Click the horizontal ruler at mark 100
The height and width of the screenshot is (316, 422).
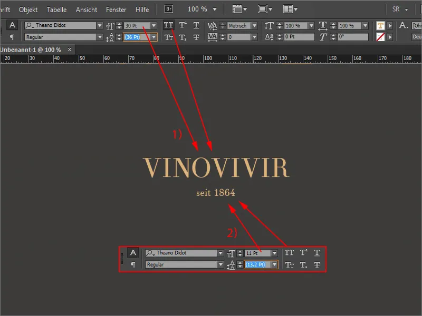click(207, 58)
